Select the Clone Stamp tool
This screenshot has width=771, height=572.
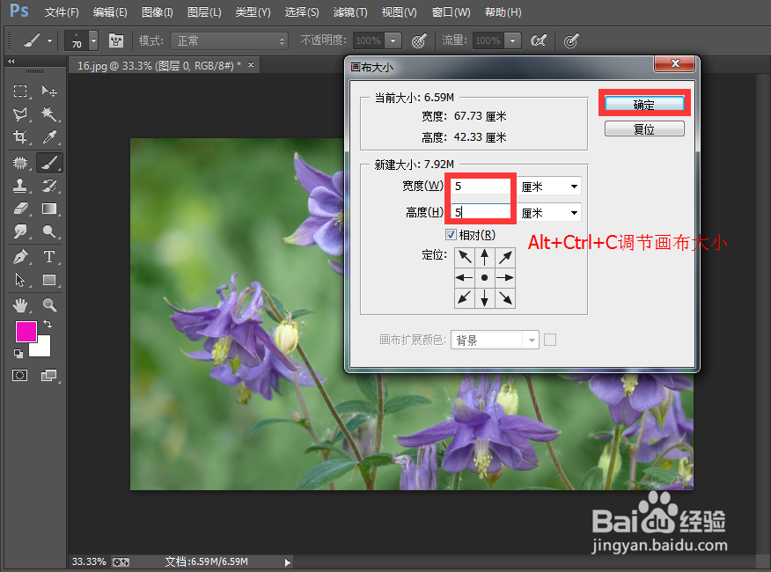(x=20, y=186)
